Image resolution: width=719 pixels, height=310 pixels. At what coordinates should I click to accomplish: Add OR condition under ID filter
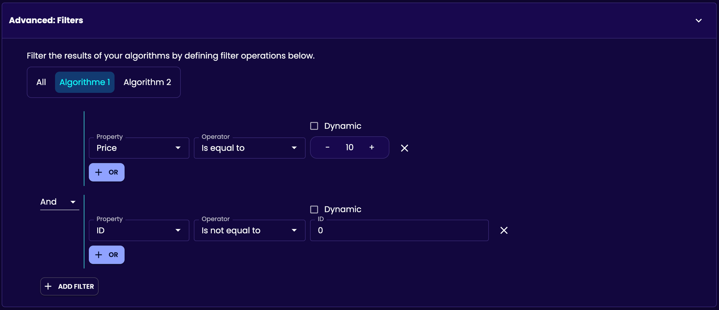pyautogui.click(x=107, y=255)
